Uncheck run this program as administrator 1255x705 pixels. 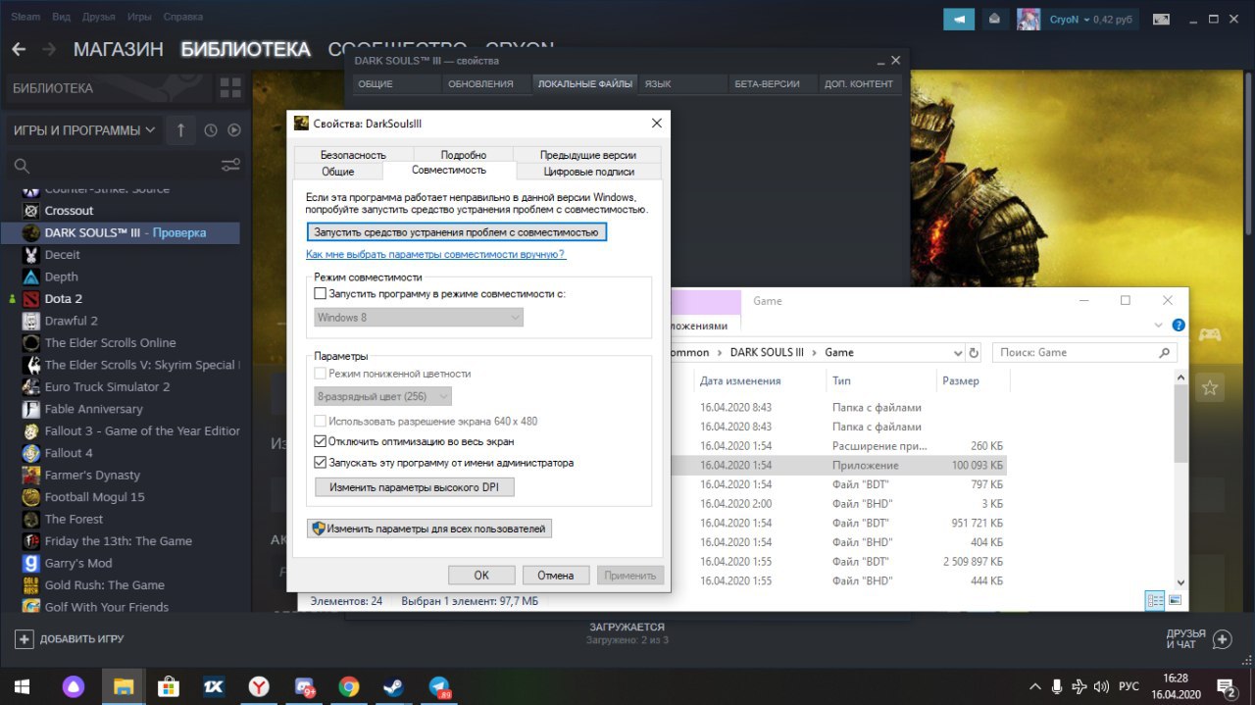(320, 462)
